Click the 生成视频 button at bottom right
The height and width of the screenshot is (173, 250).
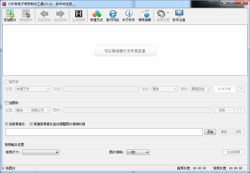[x=233, y=152]
